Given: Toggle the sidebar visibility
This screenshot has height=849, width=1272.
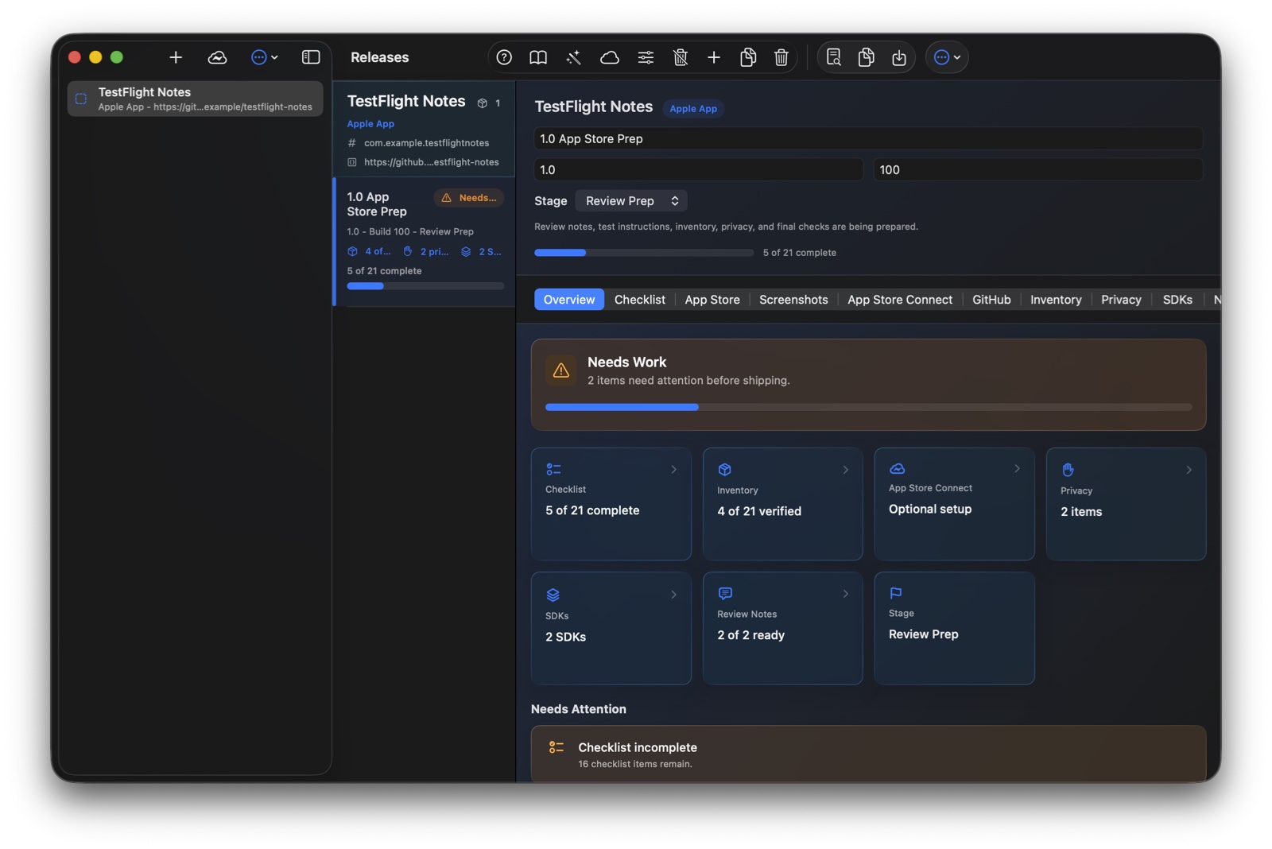Looking at the screenshot, I should (x=311, y=57).
